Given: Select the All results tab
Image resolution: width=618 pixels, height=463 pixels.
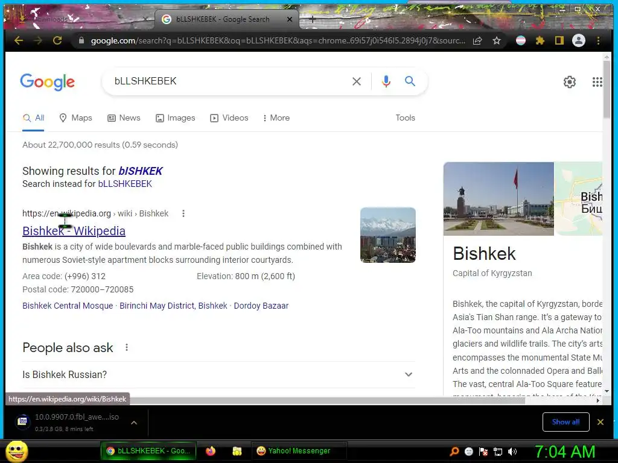Looking at the screenshot, I should point(34,118).
